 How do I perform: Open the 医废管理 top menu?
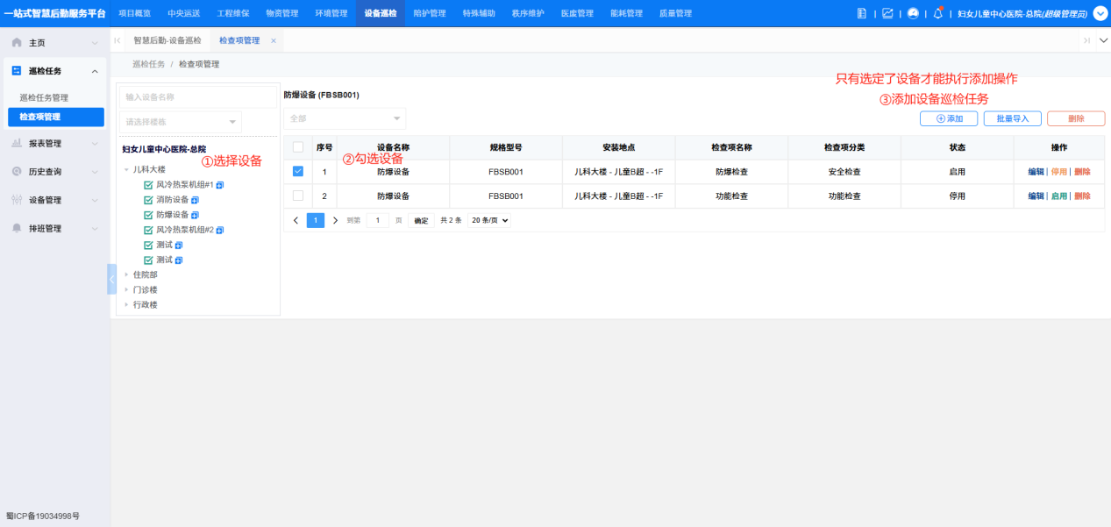point(577,13)
